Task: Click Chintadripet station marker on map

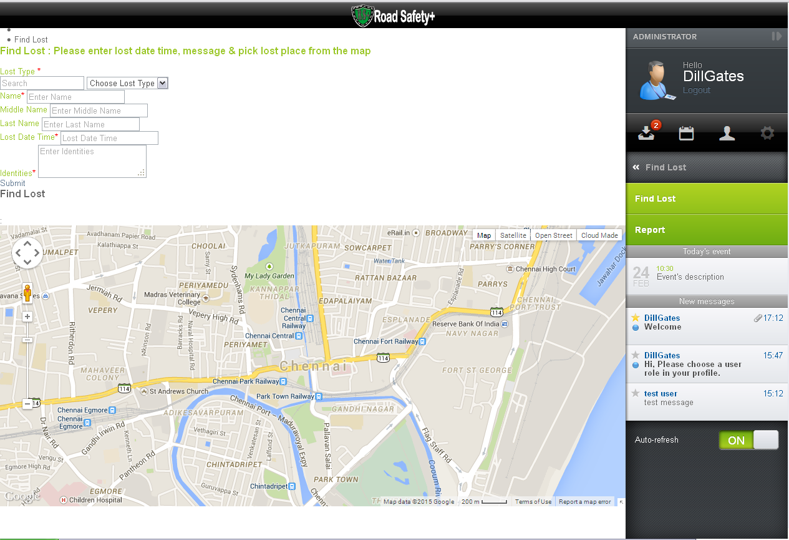Action: (x=293, y=486)
